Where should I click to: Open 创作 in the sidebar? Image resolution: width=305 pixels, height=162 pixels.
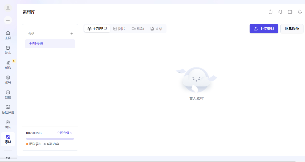pyautogui.click(x=8, y=65)
